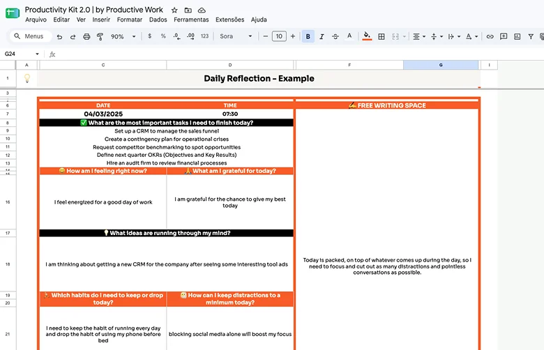Toggle bold formatting button
Image resolution: width=544 pixels, height=350 pixels.
(308, 36)
